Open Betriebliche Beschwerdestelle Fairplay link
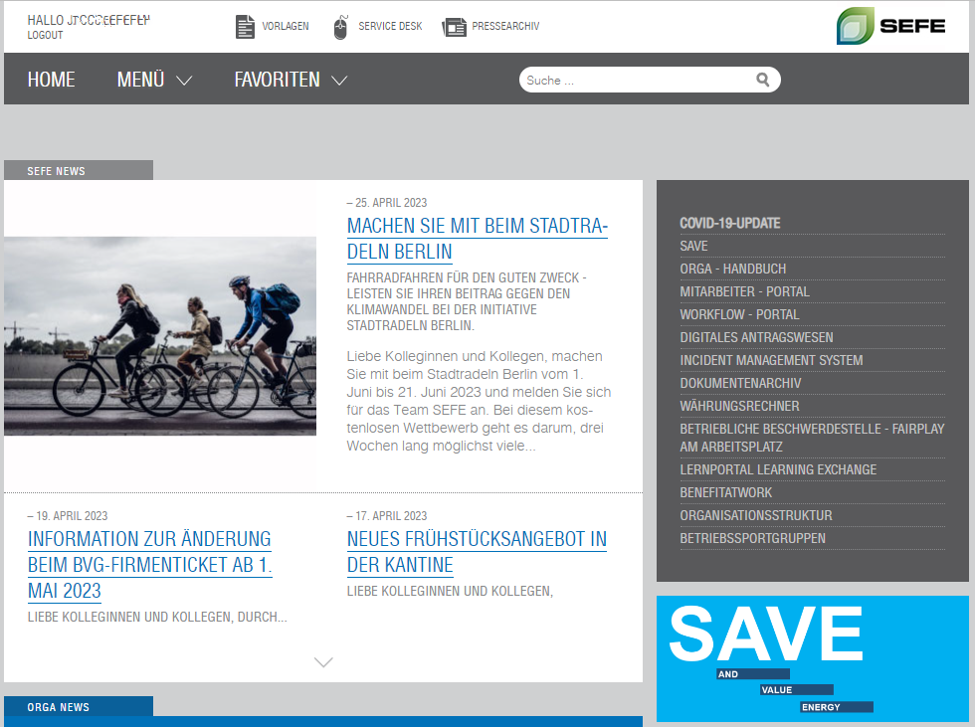 (x=812, y=438)
